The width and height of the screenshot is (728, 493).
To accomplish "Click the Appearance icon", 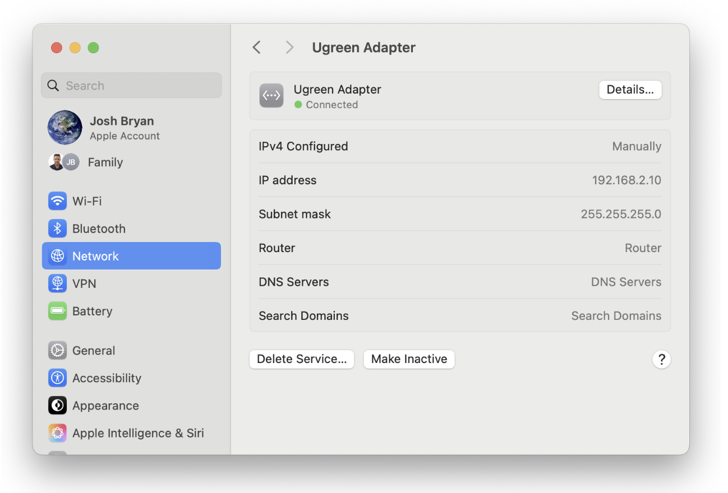I will coord(57,406).
